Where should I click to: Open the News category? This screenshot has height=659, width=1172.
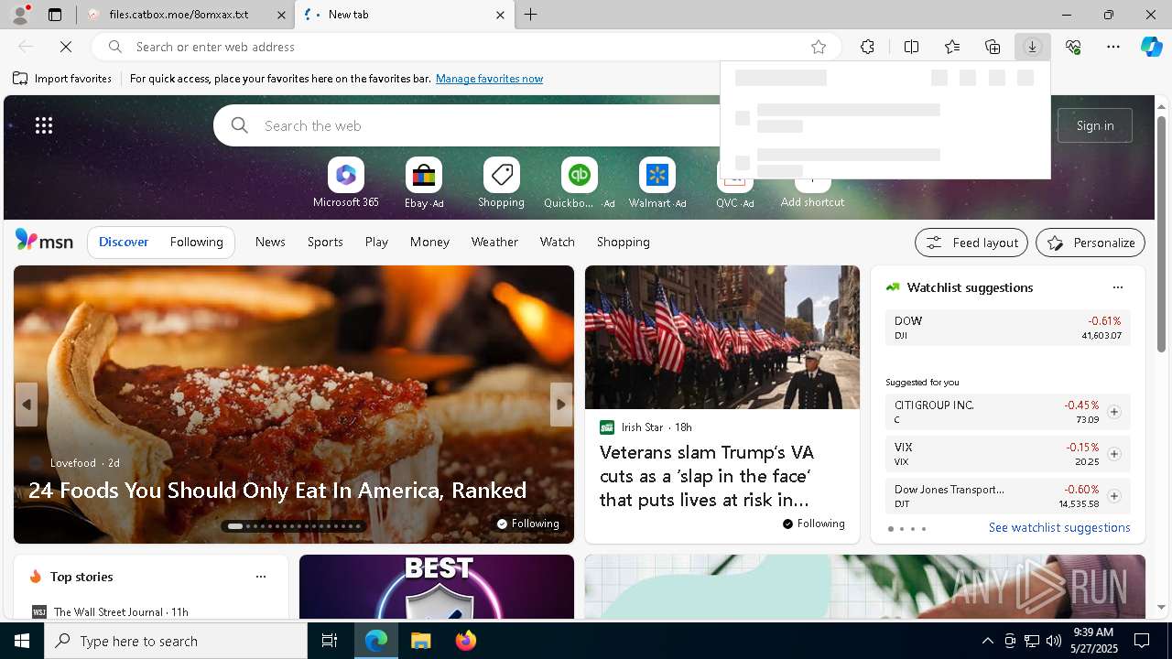pos(270,242)
